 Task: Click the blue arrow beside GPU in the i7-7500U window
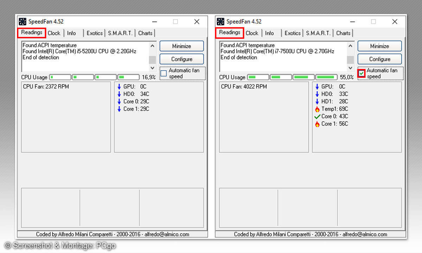click(x=317, y=86)
